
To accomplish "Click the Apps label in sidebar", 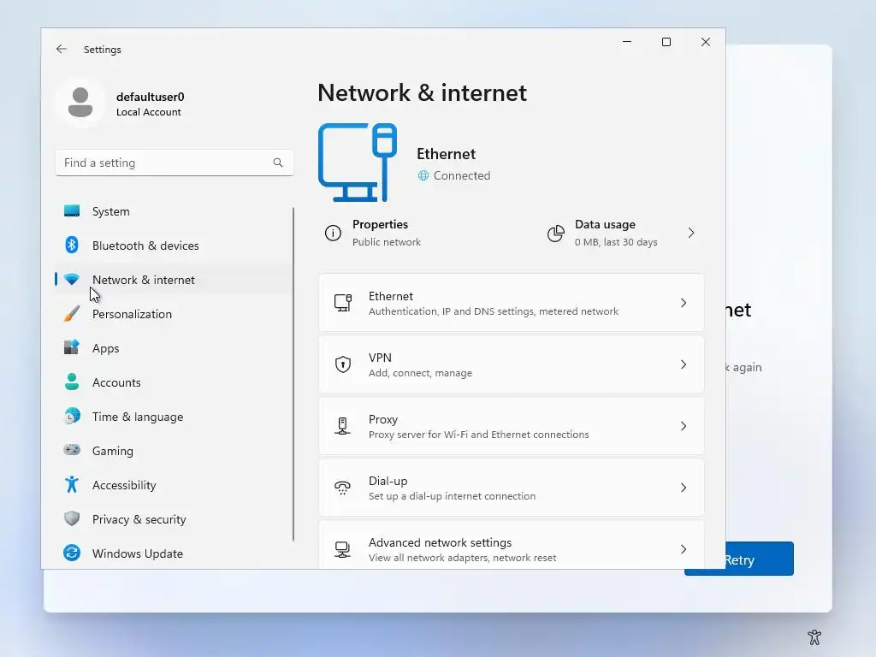I will (x=105, y=348).
